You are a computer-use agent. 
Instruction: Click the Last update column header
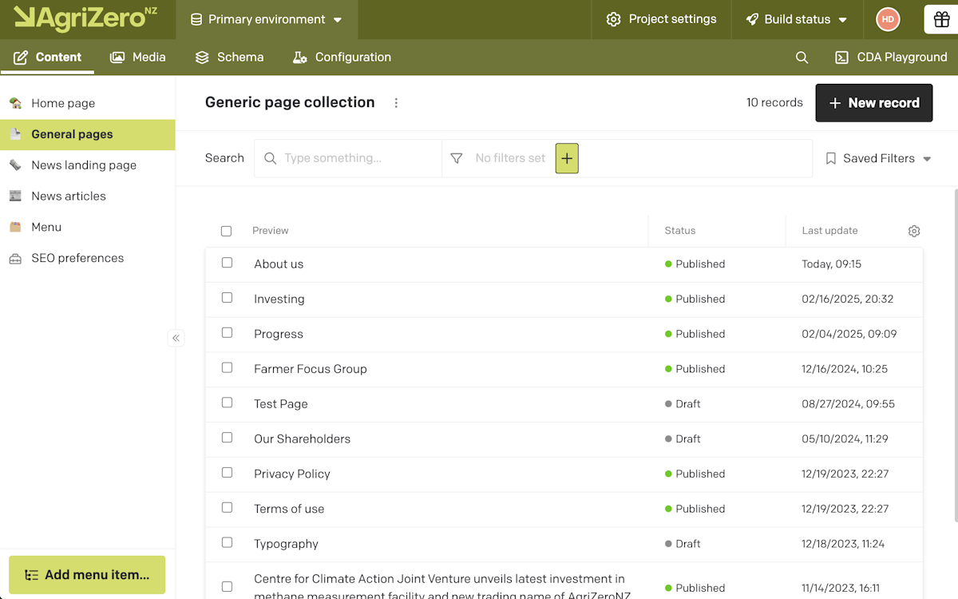[x=829, y=231]
